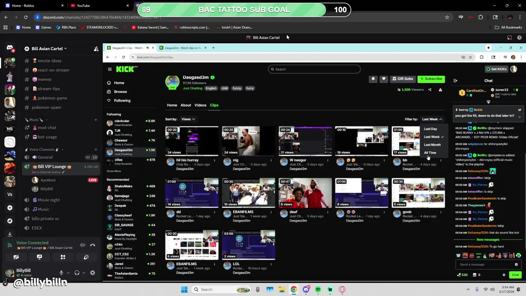Open the About tab of channel
Viewport: 526px width, 296px height.
[x=186, y=105]
